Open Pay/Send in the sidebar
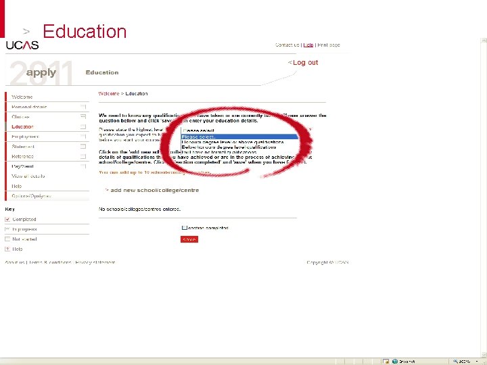The image size is (487, 365). 22,166
